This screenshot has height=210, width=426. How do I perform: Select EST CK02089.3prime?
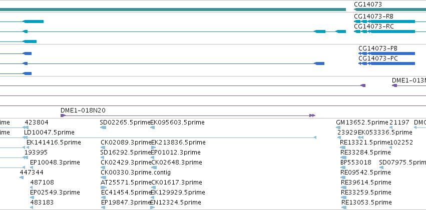click(x=126, y=142)
